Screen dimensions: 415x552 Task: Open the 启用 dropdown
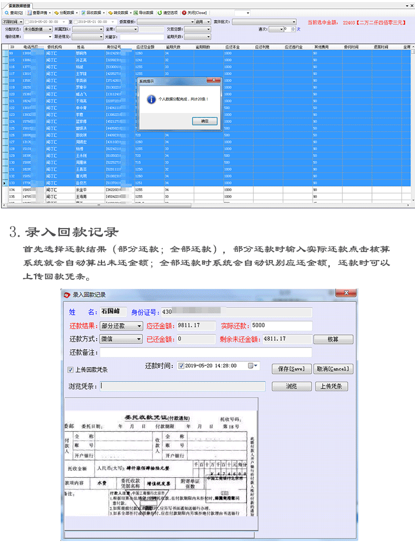[203, 22]
